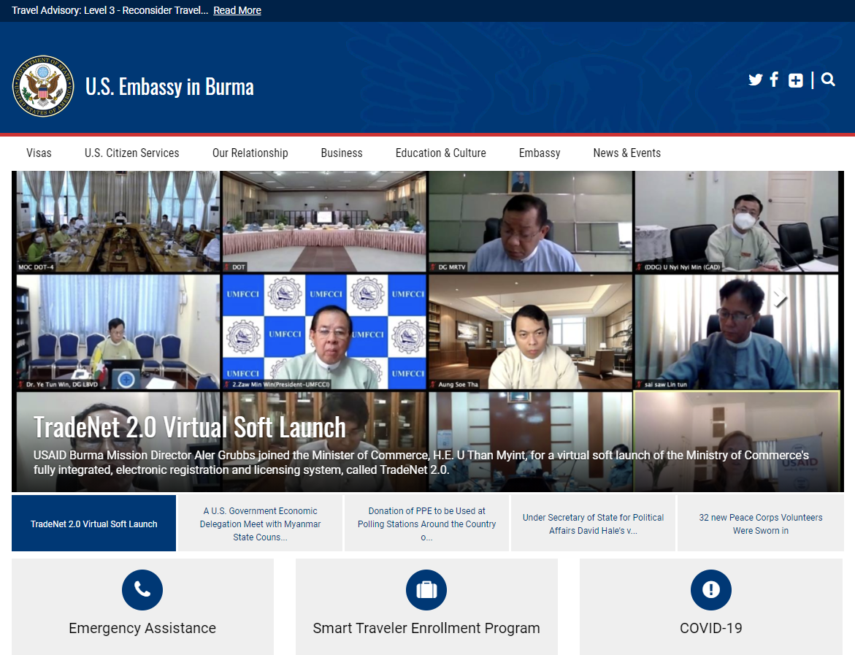The image size is (855, 655).
Task: Select TradeNet 2.0 Virtual Soft Launch slide tab
Action: tap(93, 524)
